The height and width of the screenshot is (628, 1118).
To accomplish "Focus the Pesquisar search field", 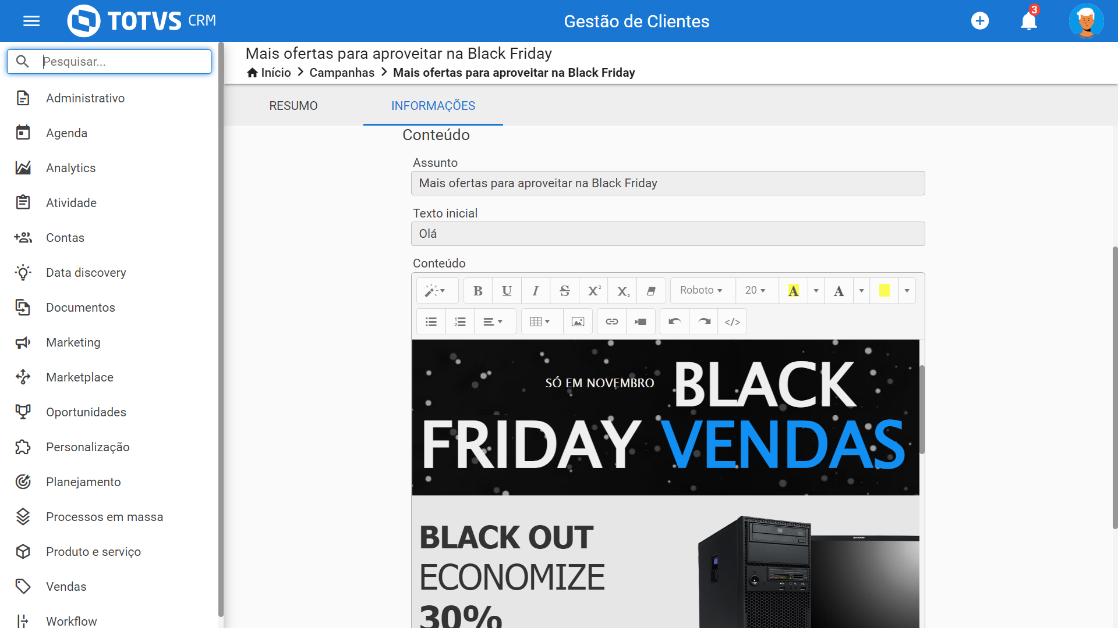I will (122, 62).
